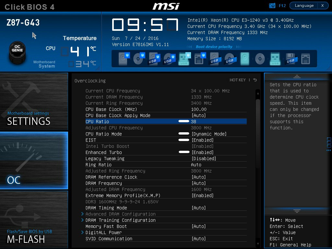Select the Ring Ratio Auto field
This screenshot has width=332, height=249.
pyautogui.click(x=196, y=165)
